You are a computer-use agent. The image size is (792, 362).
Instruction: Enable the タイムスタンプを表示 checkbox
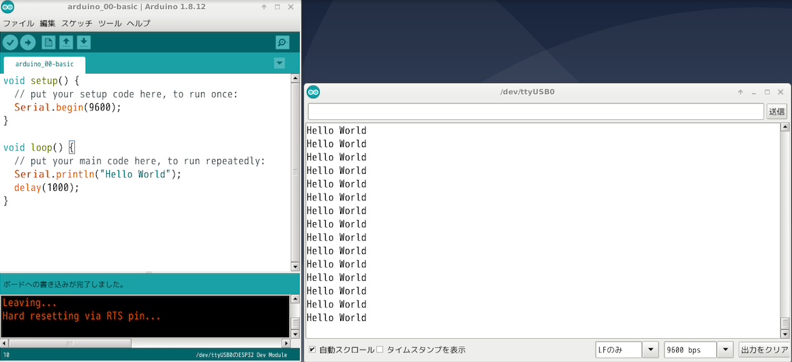click(380, 350)
